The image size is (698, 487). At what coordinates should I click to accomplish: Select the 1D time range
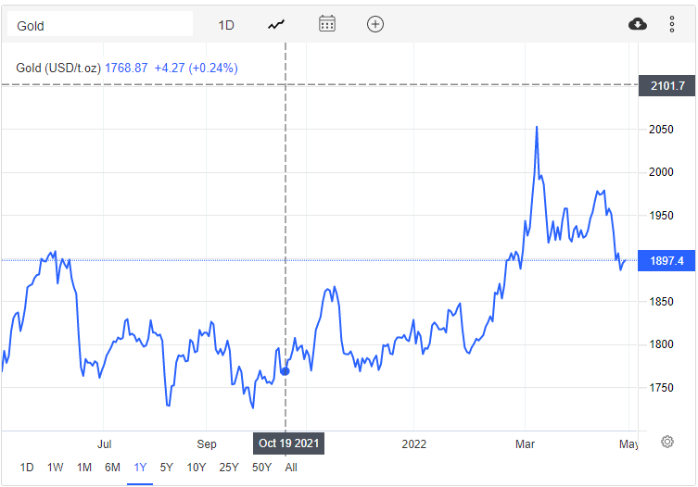pyautogui.click(x=27, y=468)
